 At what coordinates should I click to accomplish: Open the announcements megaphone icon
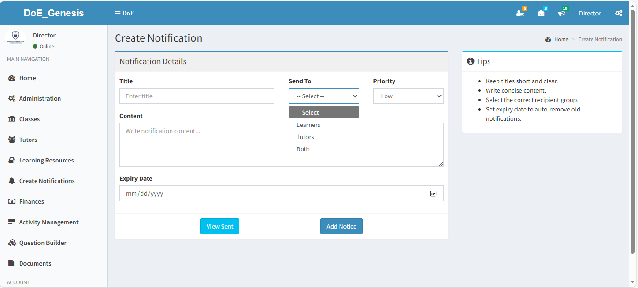562,13
